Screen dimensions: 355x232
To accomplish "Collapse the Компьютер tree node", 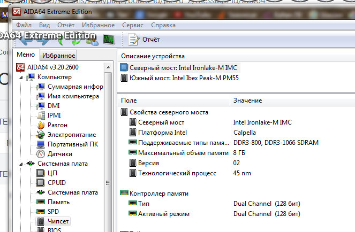I will click(21, 77).
